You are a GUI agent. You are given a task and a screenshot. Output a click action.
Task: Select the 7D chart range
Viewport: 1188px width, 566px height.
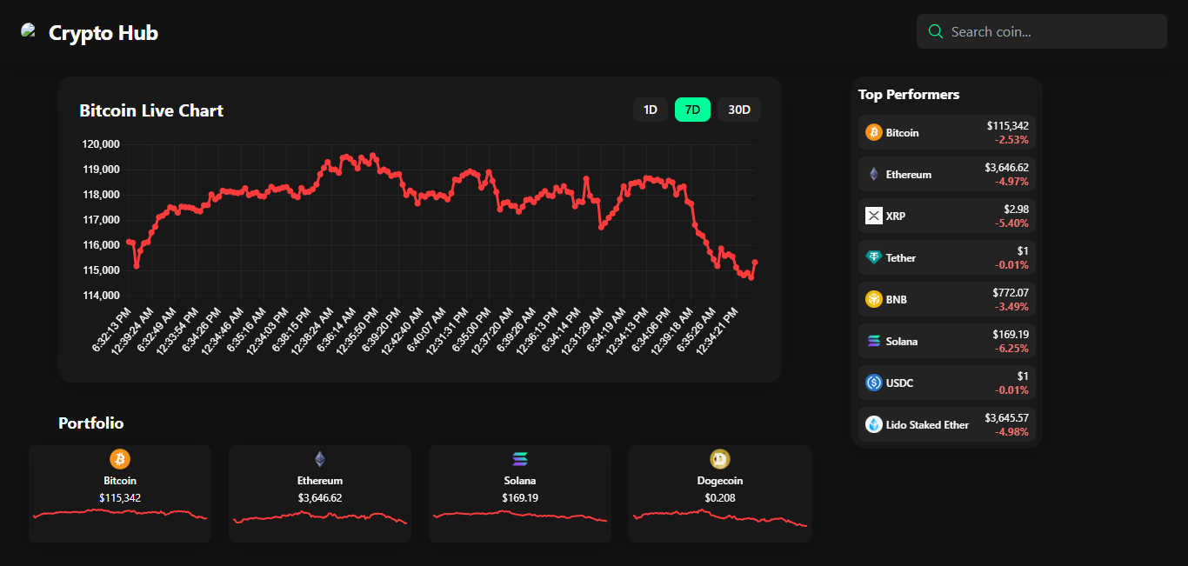pyautogui.click(x=693, y=110)
